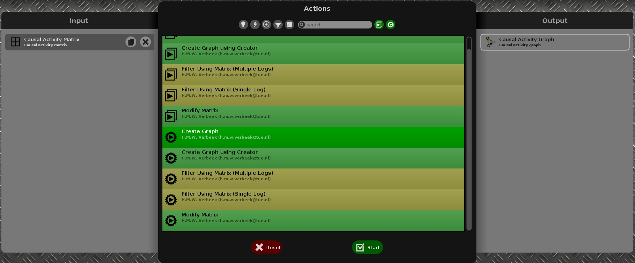Click the search actions field
Viewport: 635px width, 263px height.
point(335,25)
